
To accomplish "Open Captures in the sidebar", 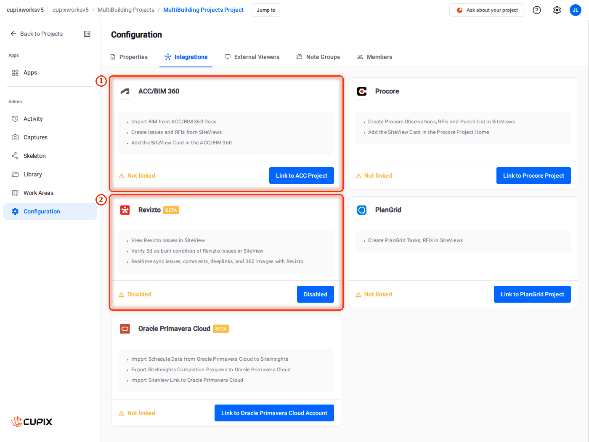I will (50, 137).
